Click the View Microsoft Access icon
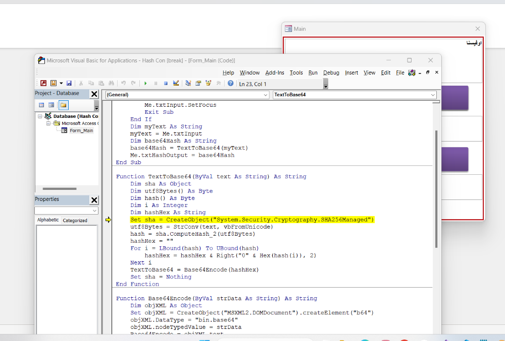Screen dimensions: 505x341 (x=43, y=83)
